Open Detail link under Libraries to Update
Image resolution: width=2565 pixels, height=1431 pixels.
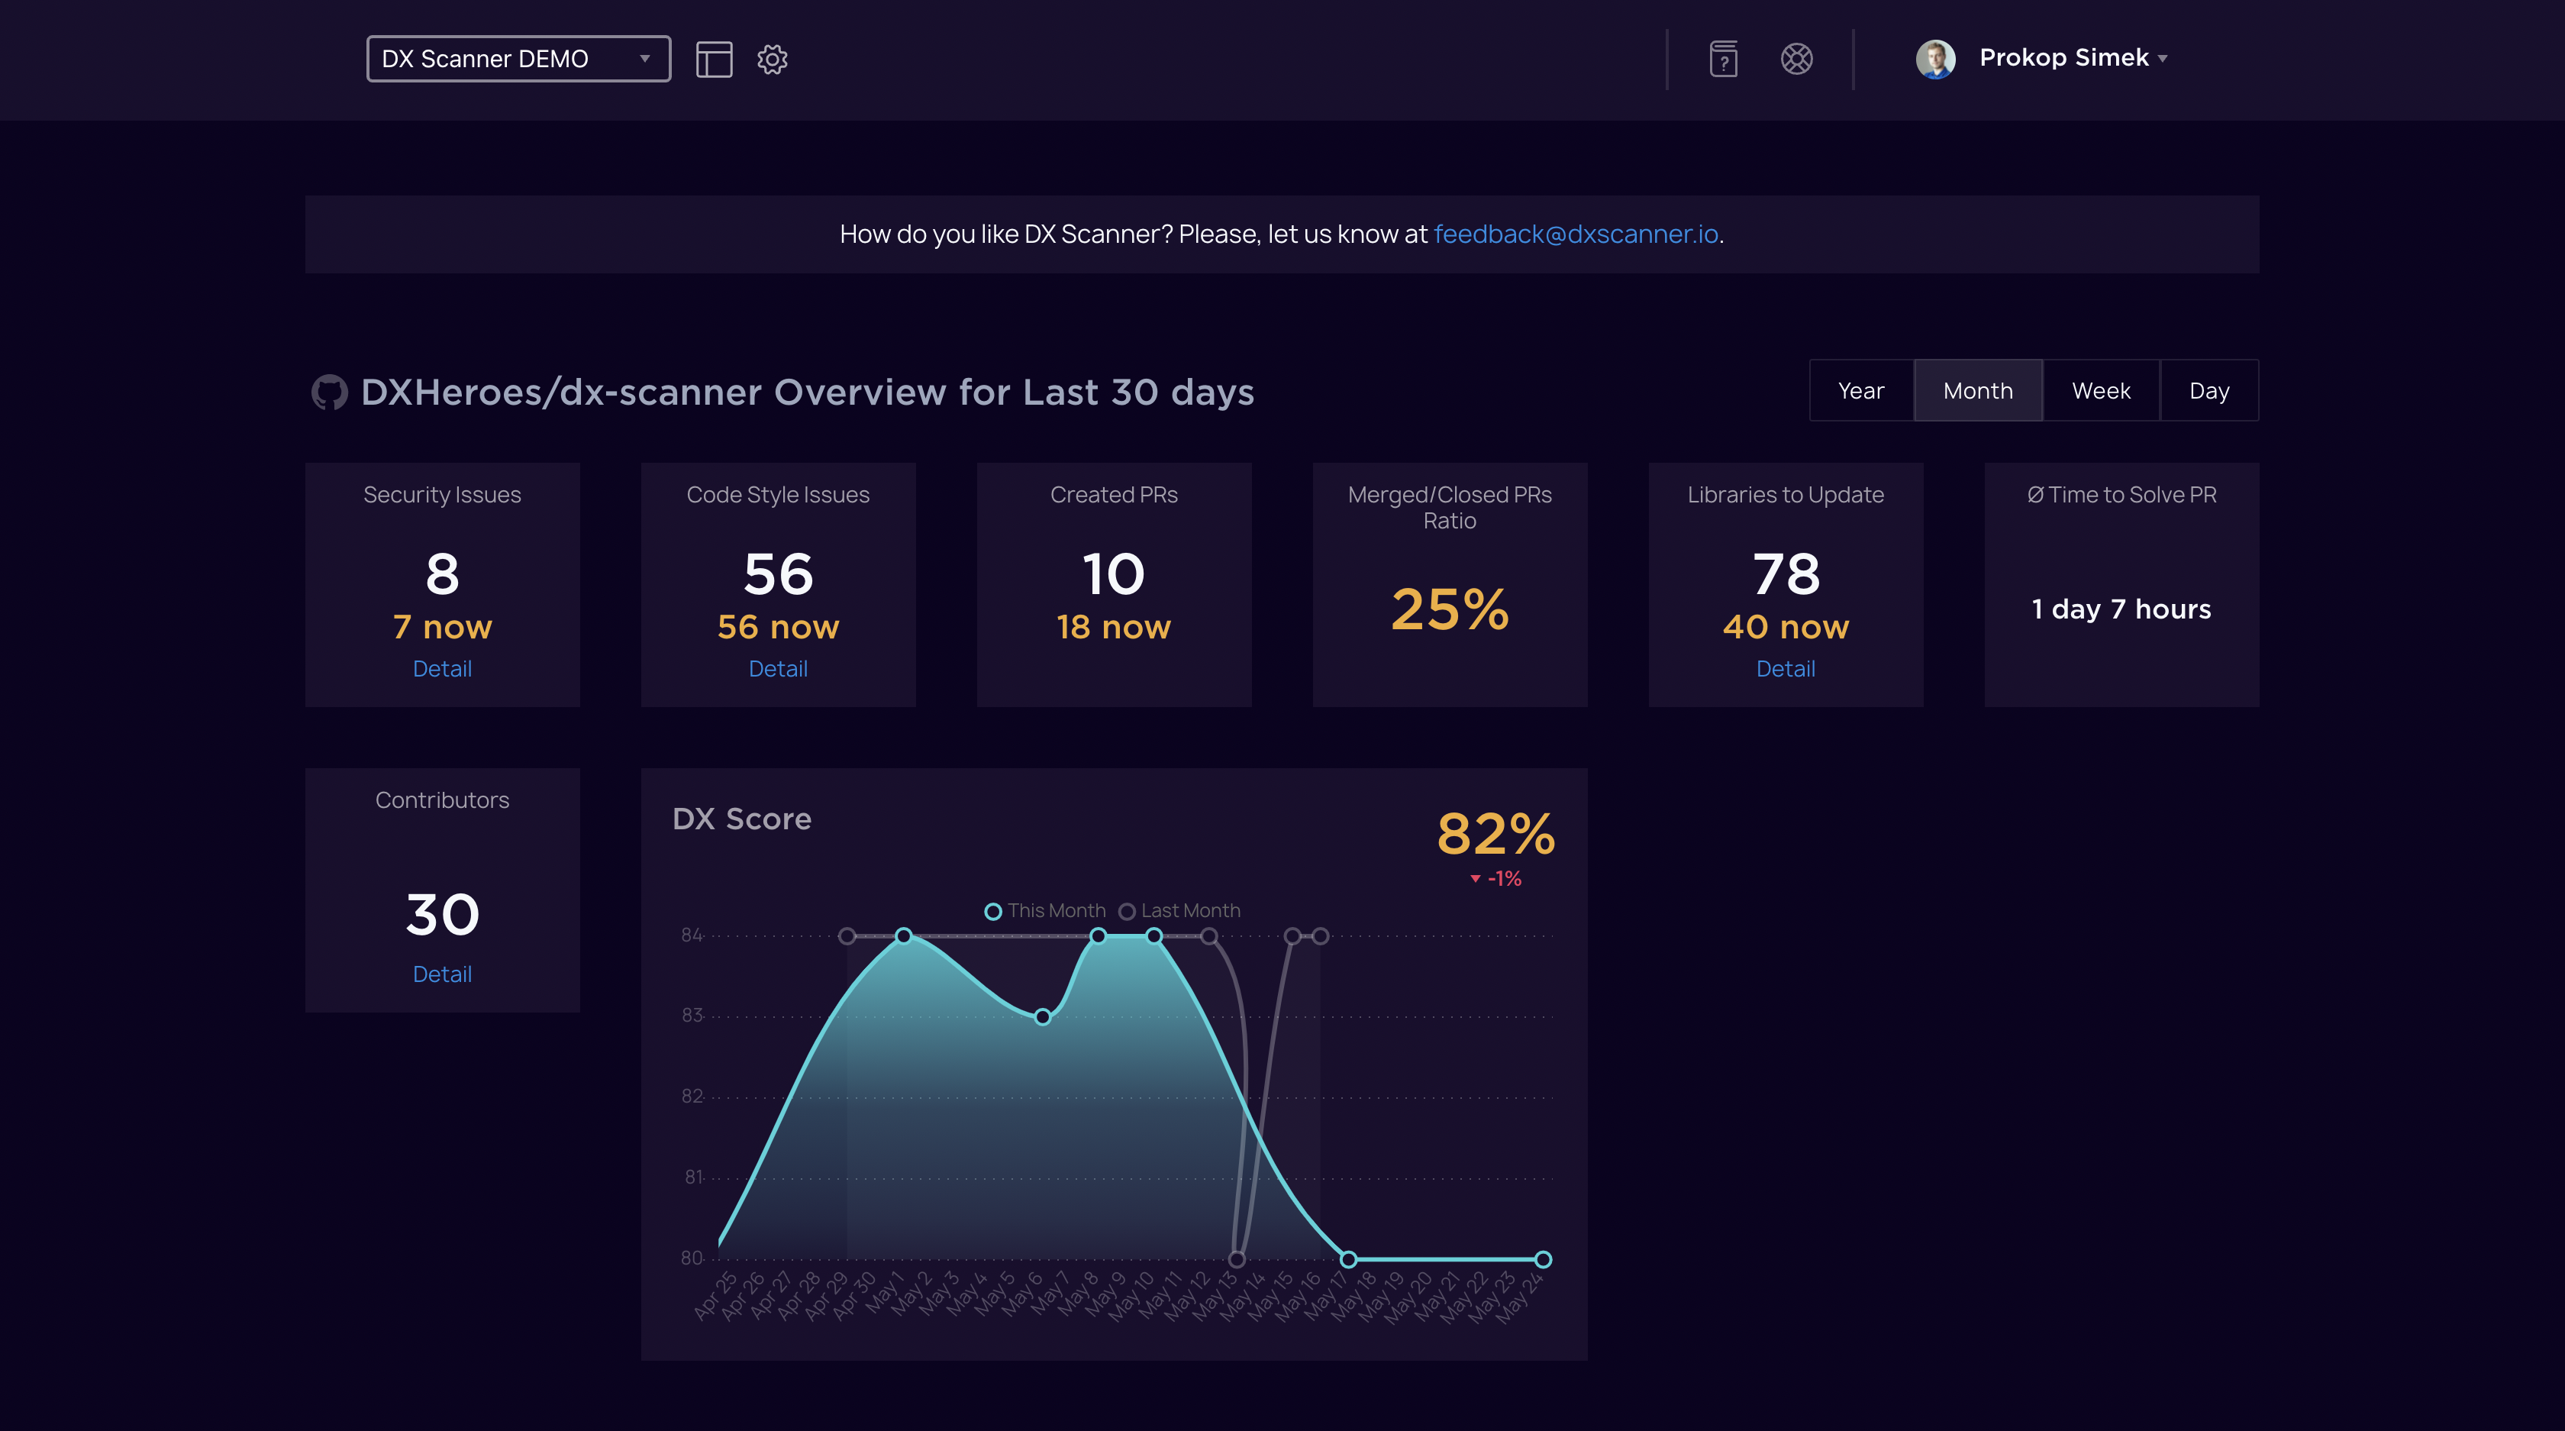pyautogui.click(x=1784, y=668)
